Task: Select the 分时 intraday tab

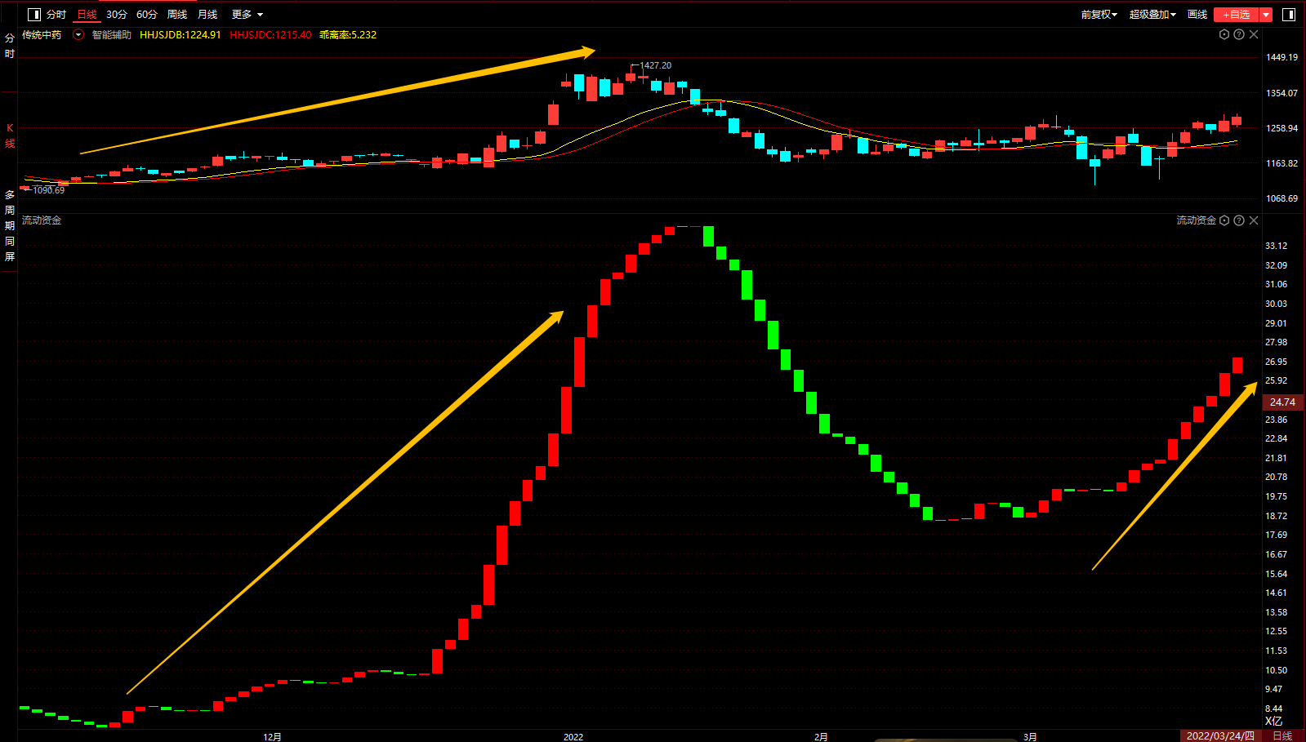Action: tap(56, 15)
